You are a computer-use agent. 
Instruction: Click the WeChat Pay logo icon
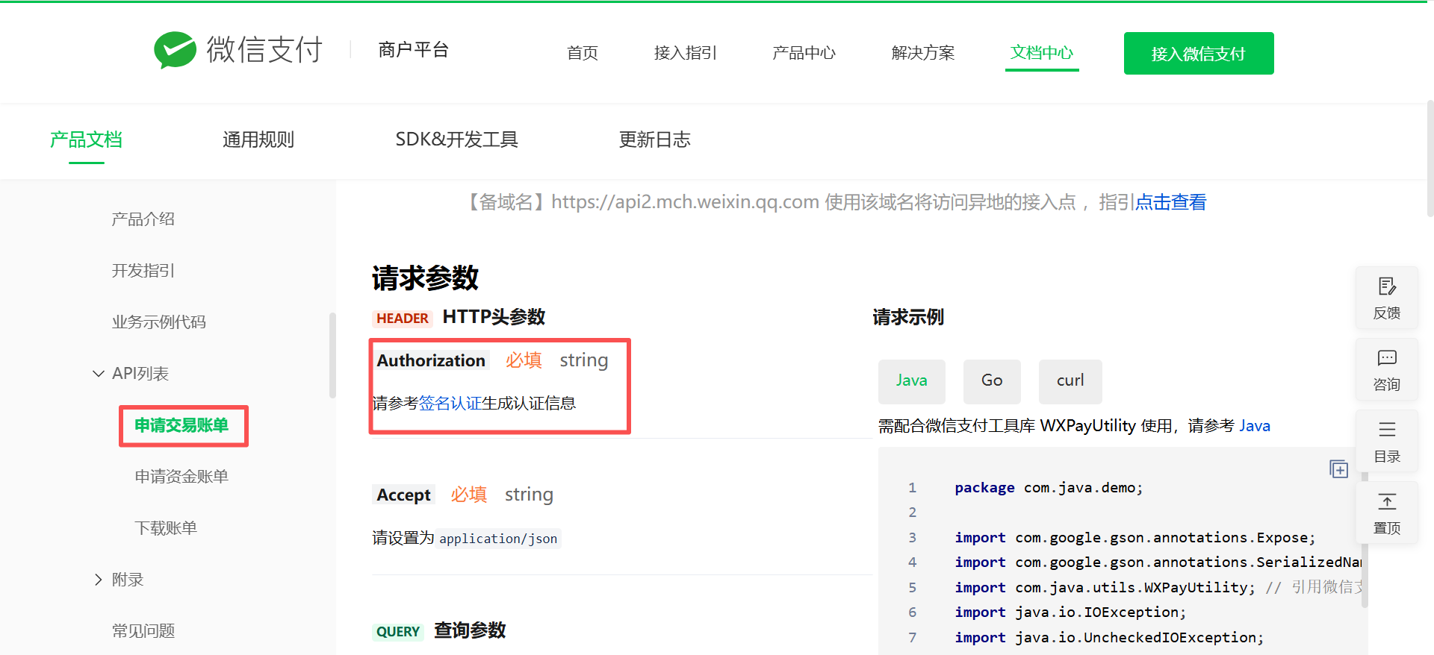(x=175, y=50)
